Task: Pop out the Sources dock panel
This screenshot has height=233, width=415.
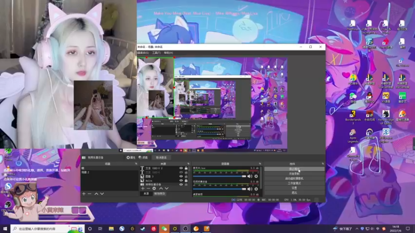Action: [188, 164]
